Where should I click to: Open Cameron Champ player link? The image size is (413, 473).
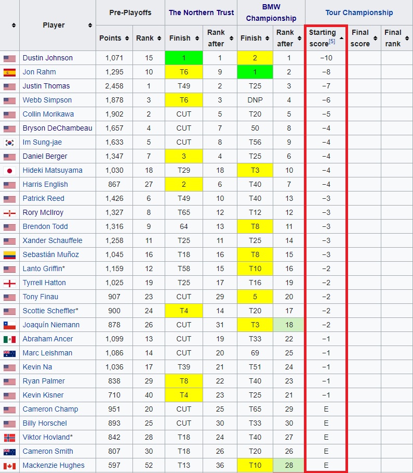(50, 409)
